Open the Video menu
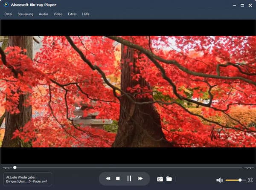The width and height of the screenshot is (256, 190). 58,14
